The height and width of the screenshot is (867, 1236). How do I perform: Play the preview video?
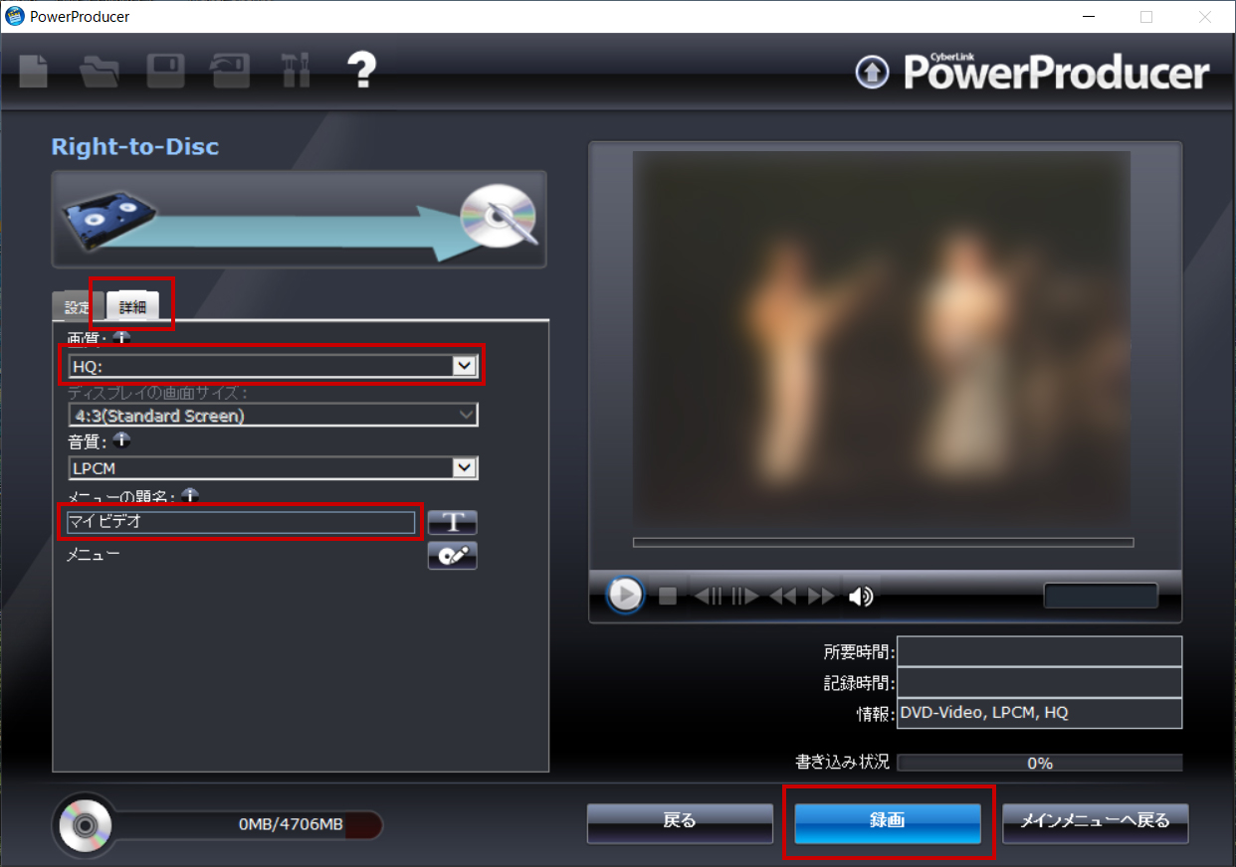(625, 595)
